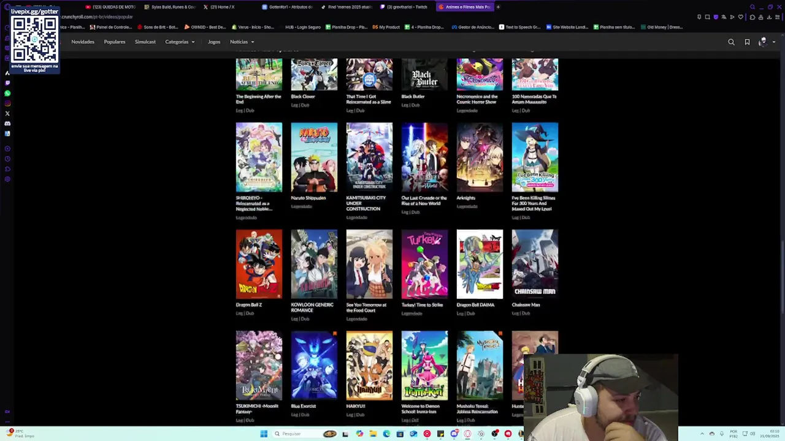Open the Simulcast menu item
This screenshot has width=785, height=441.
tap(145, 42)
